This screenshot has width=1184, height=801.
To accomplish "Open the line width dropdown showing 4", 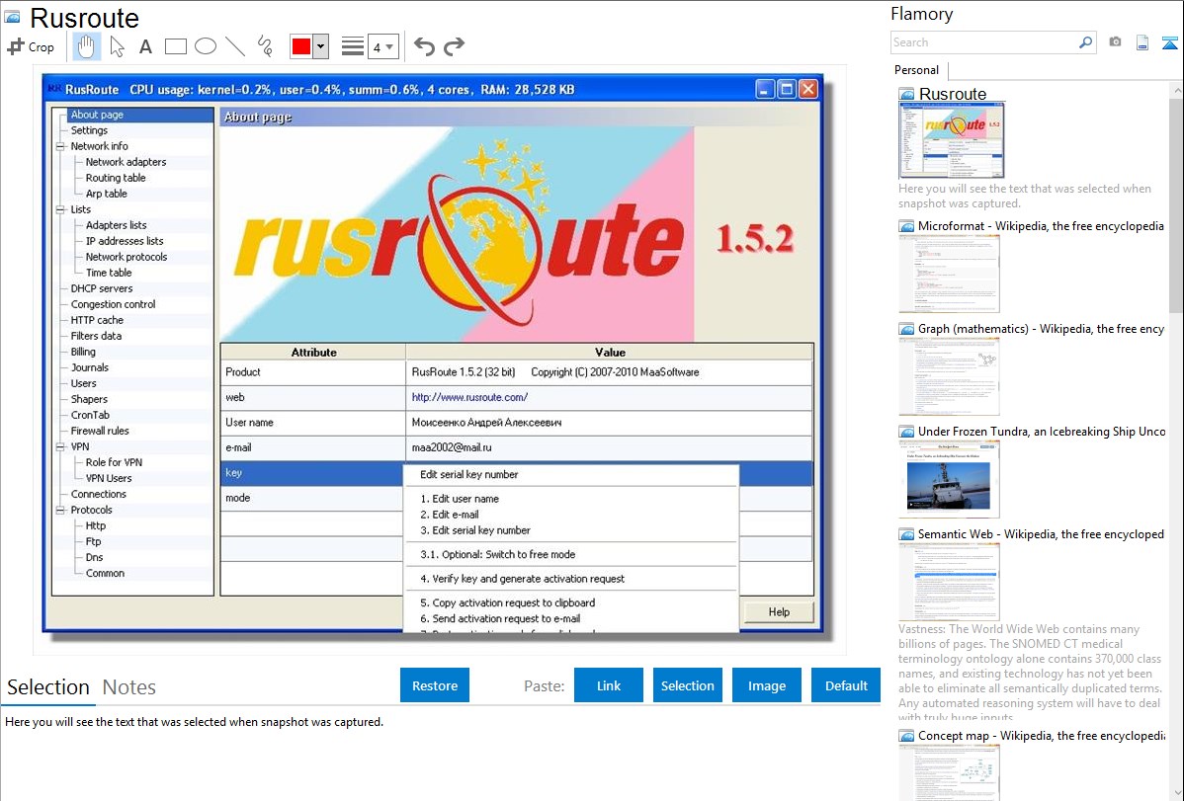I will (x=382, y=46).
